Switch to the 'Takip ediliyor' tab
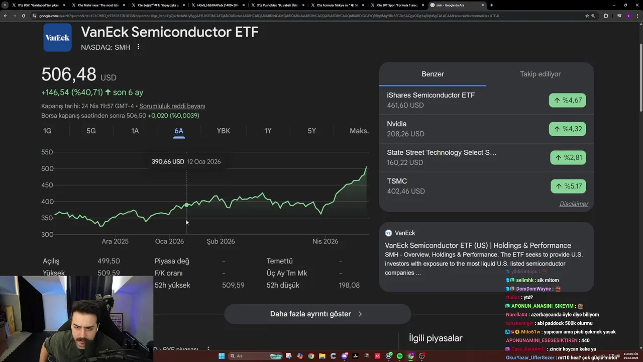643x362 pixels. 540,74
